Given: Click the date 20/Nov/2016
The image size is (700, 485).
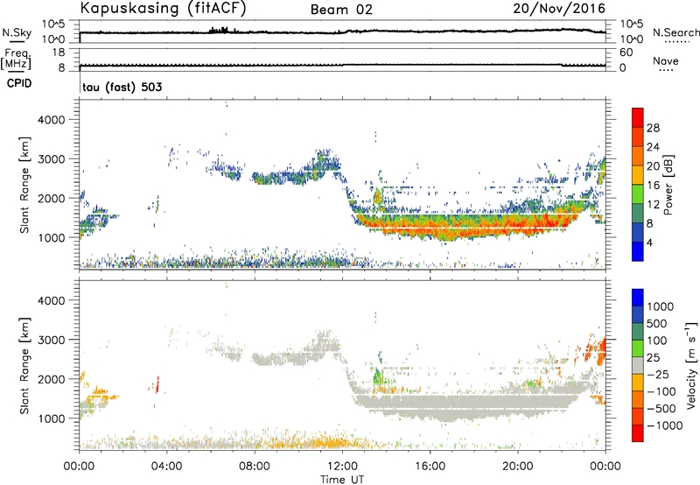Looking at the screenshot, I should [559, 8].
